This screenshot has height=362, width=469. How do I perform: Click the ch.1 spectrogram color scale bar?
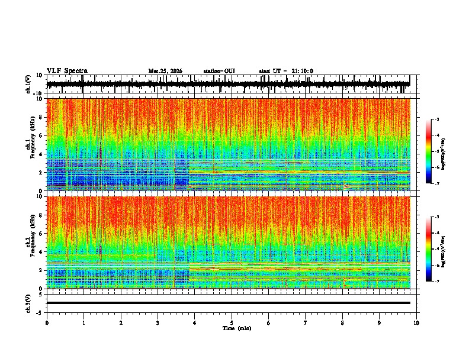pos(428,151)
